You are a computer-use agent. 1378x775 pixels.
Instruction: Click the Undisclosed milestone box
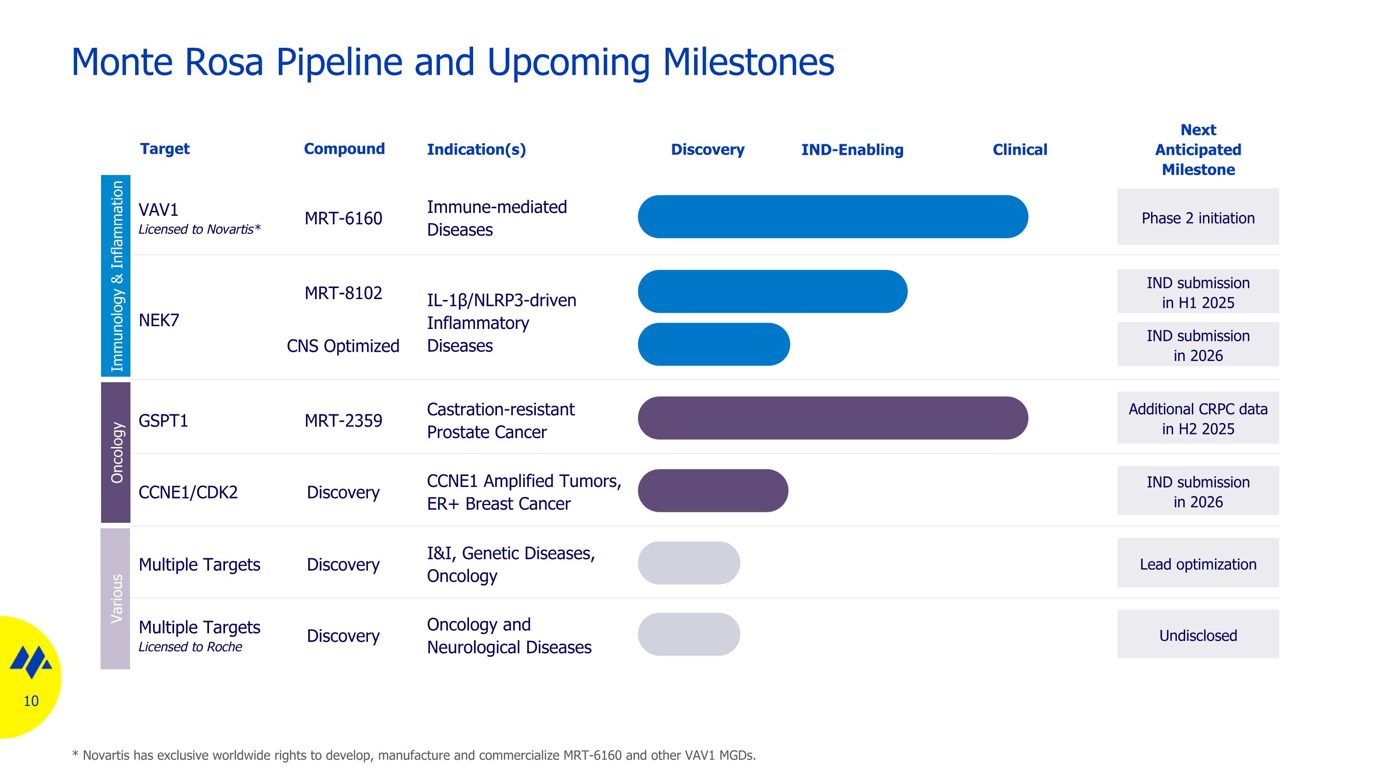coord(1198,635)
